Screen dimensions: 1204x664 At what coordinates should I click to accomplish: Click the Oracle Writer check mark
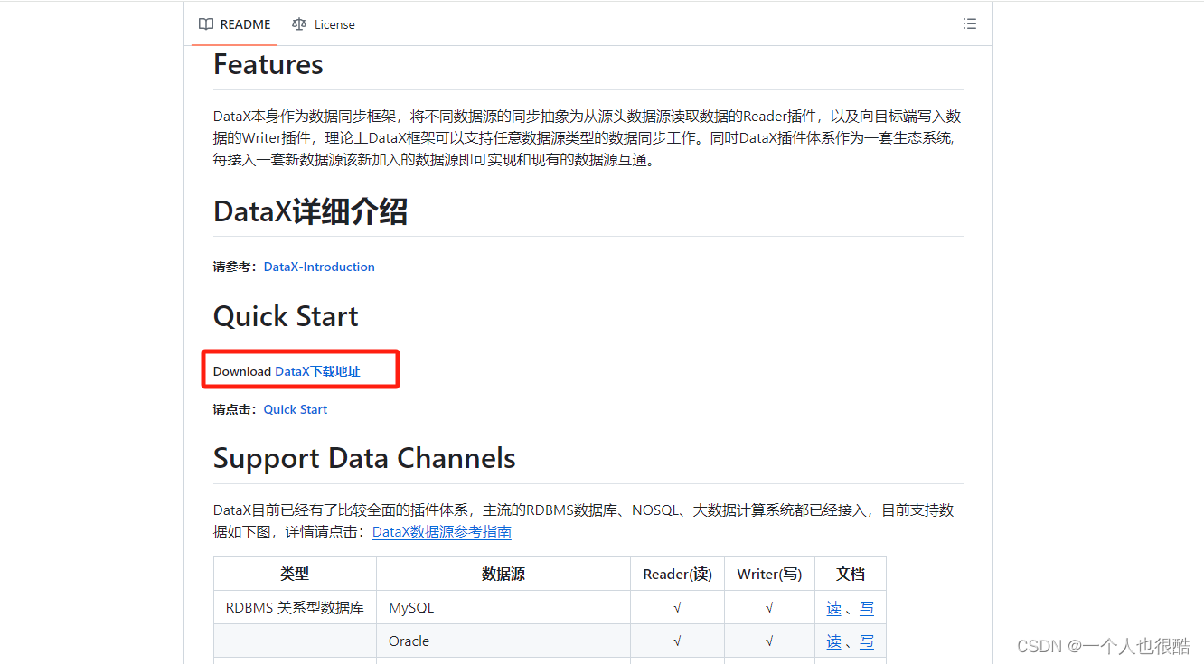[769, 641]
